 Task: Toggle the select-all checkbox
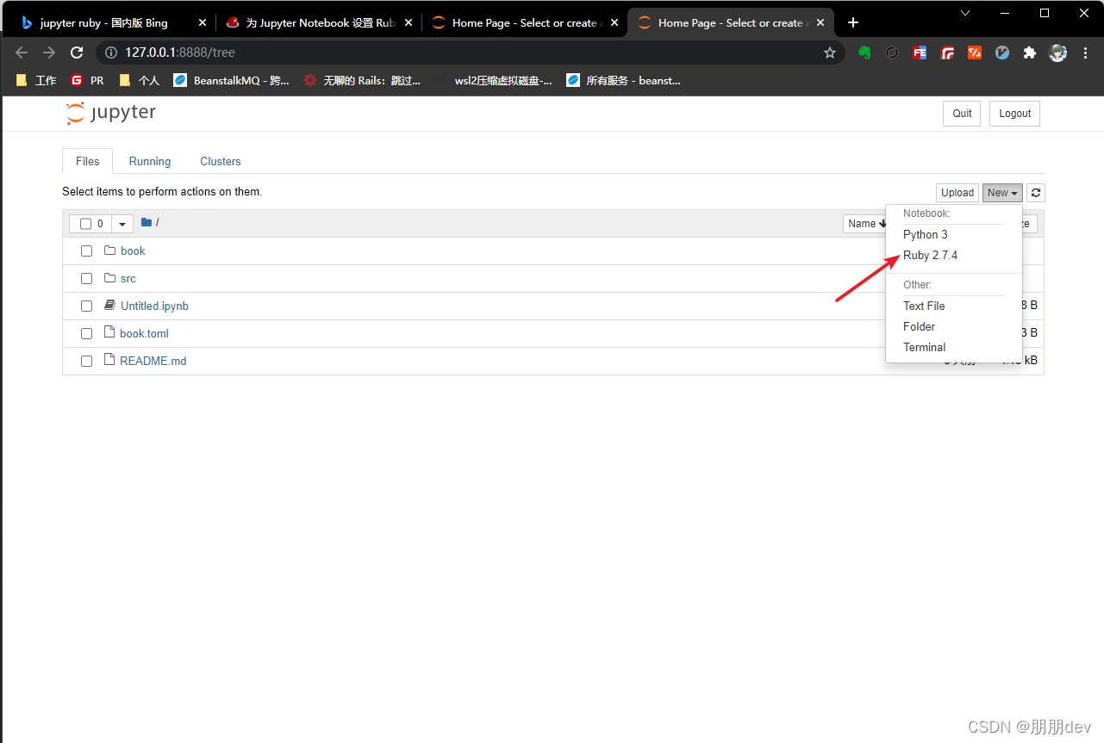pos(85,224)
